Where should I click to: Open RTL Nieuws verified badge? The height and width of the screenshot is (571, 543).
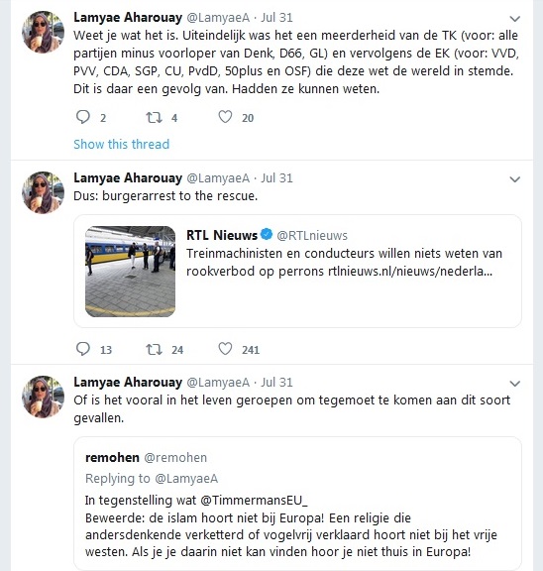[267, 234]
